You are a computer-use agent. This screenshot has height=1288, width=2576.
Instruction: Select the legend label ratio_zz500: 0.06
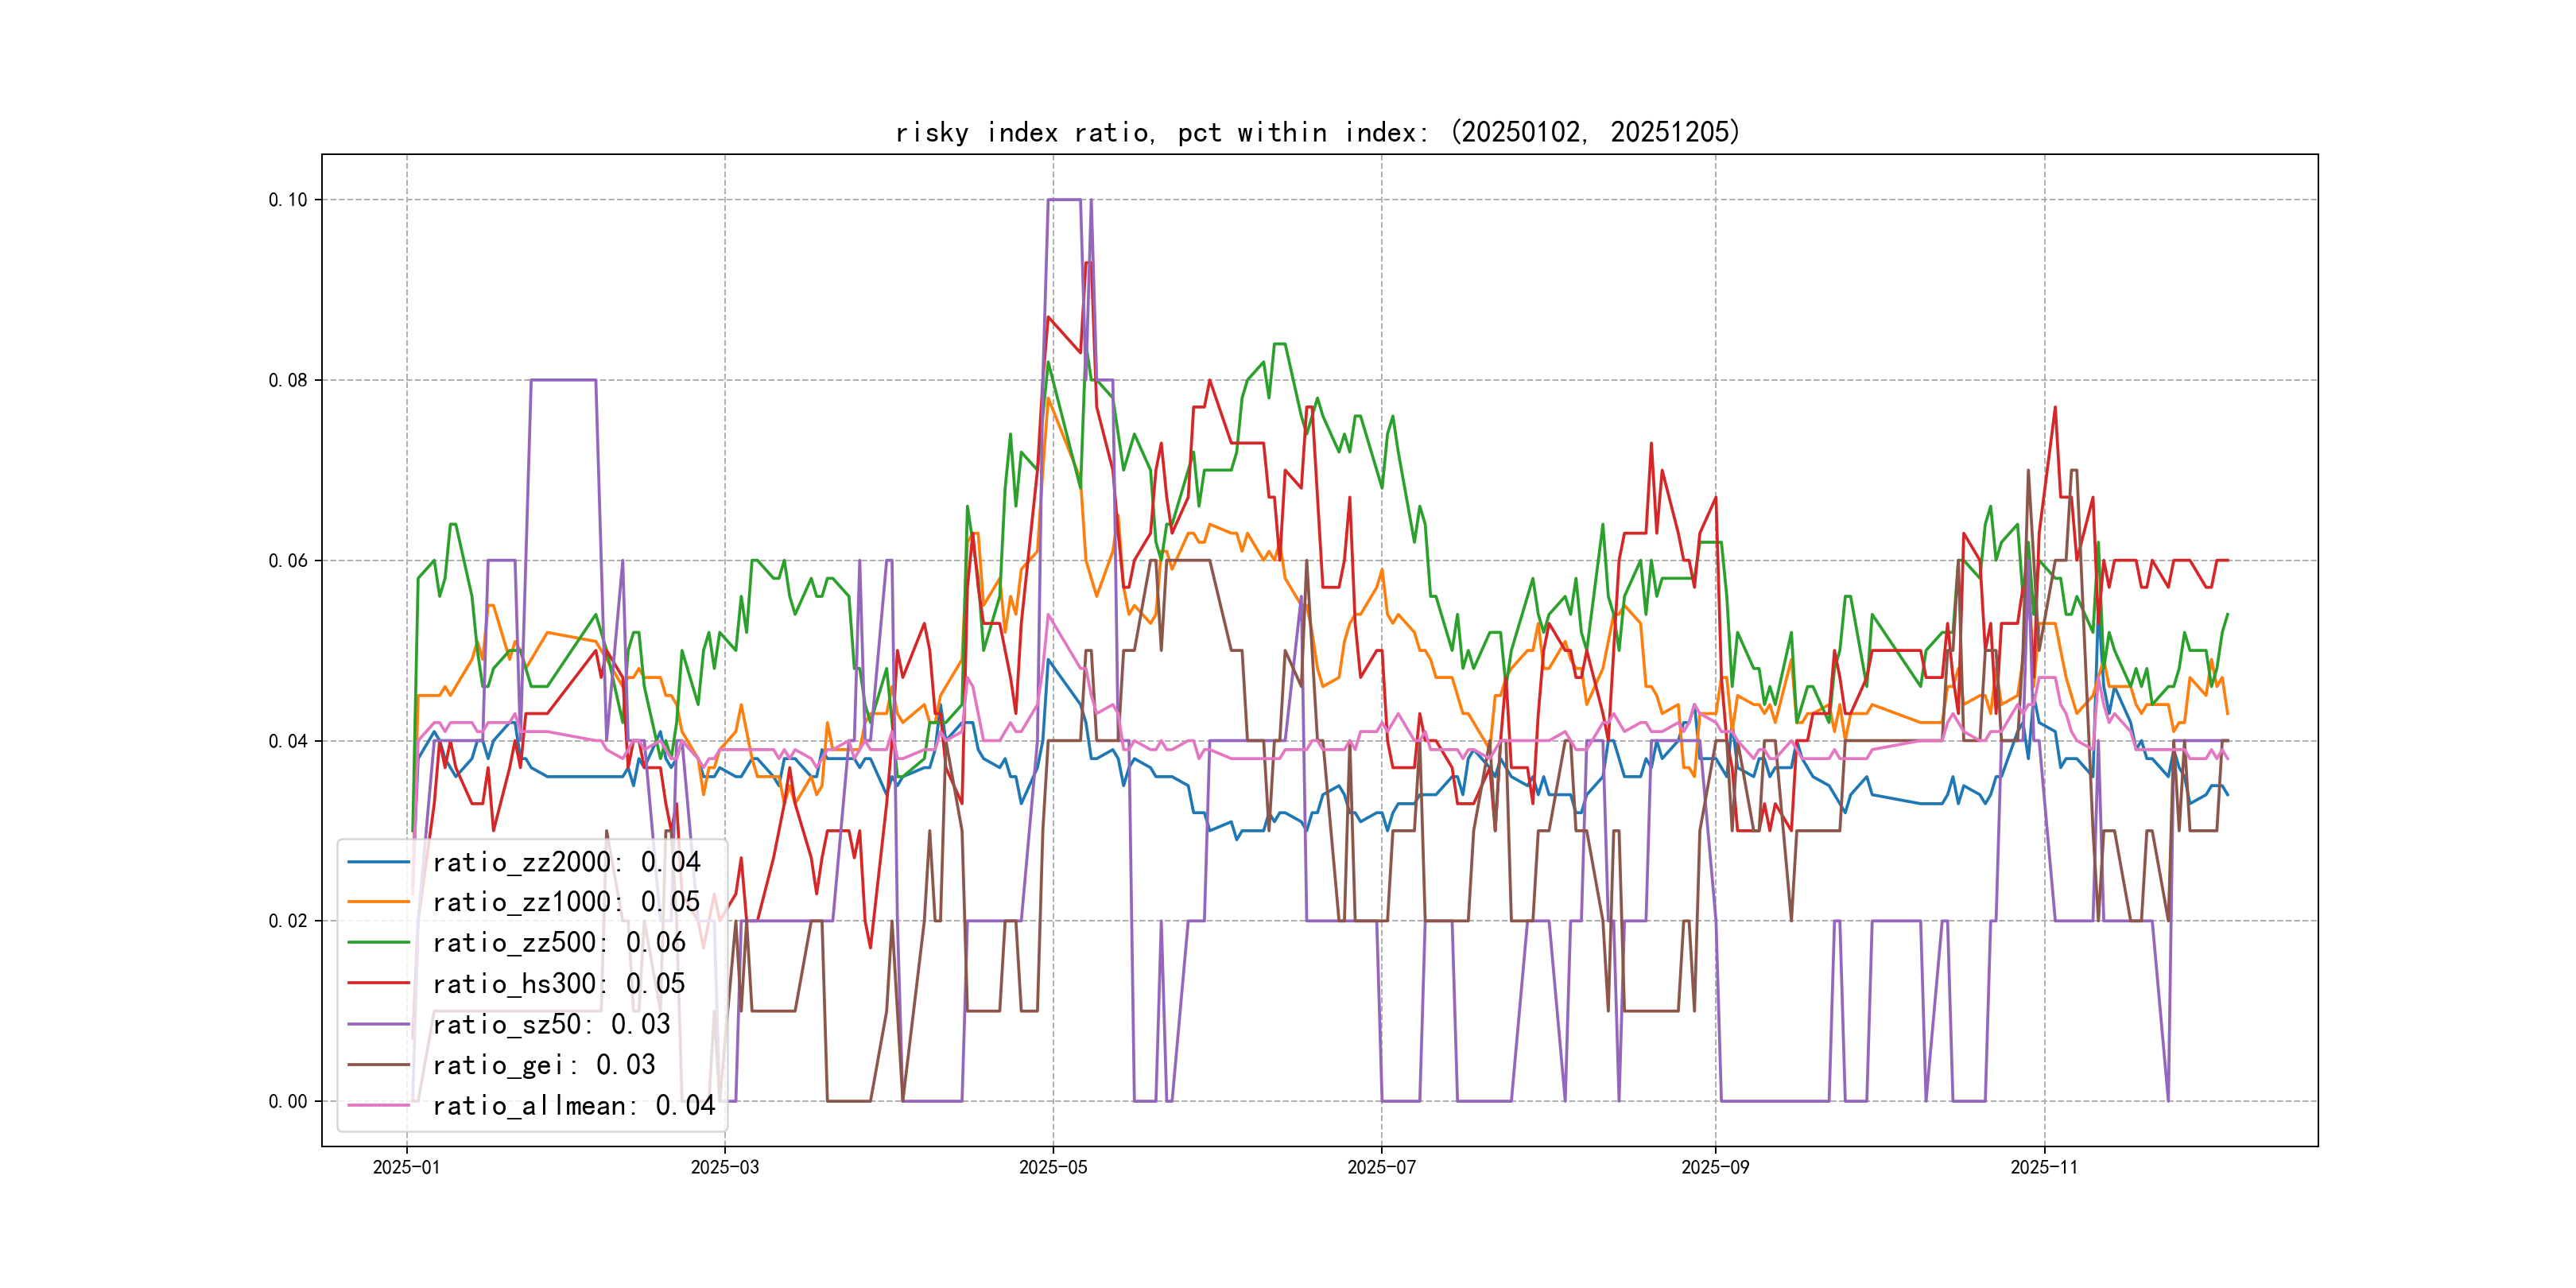coord(559,943)
